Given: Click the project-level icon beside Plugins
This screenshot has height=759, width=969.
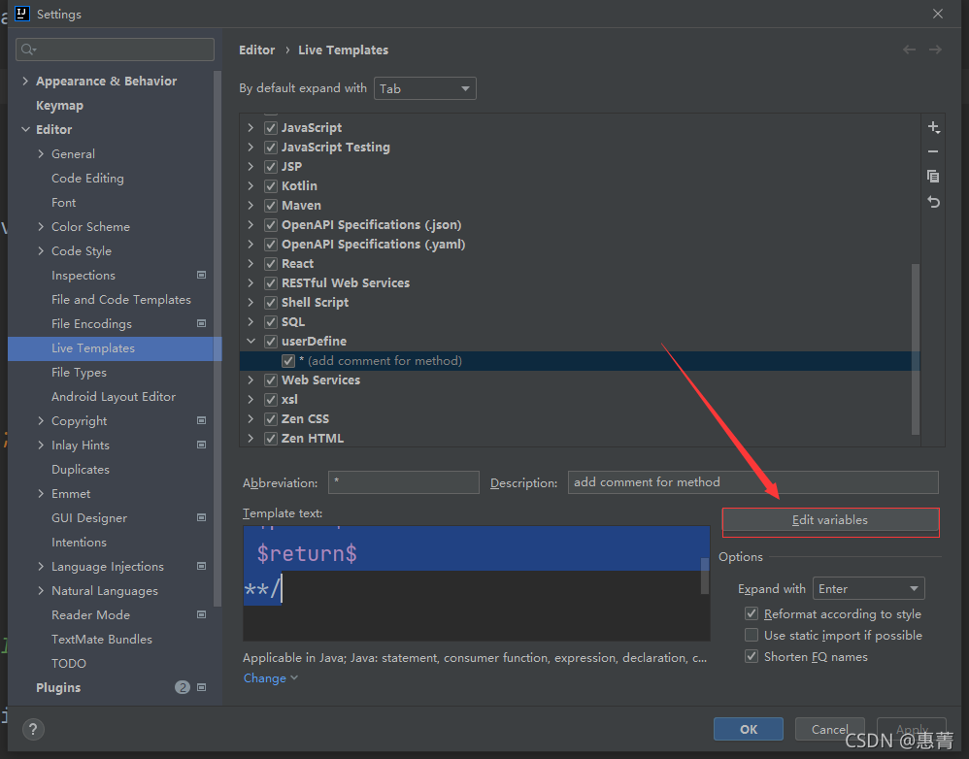Looking at the screenshot, I should click(201, 687).
